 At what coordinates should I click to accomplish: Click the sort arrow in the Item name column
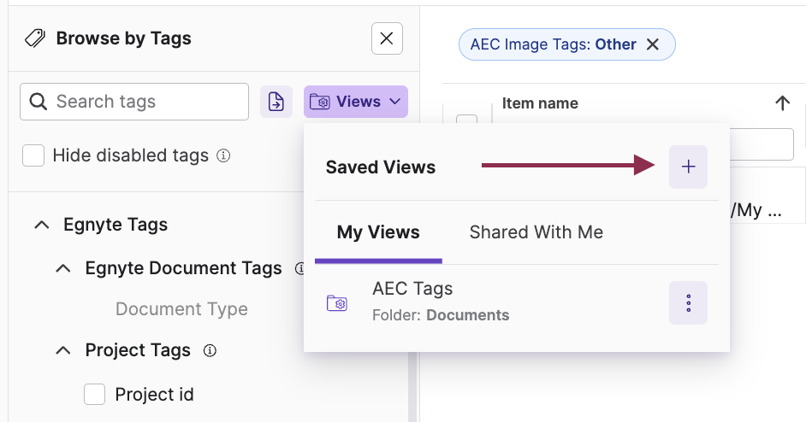tap(782, 103)
